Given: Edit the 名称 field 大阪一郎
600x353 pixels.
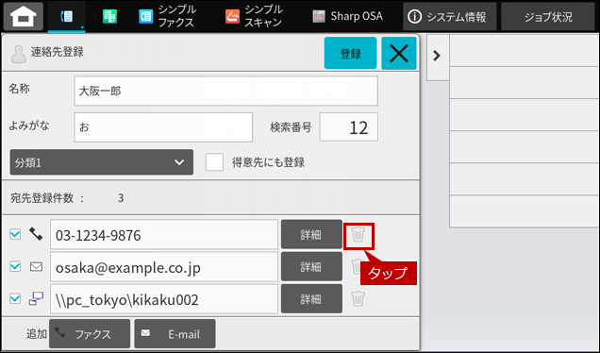Looking at the screenshot, I should [x=225, y=91].
